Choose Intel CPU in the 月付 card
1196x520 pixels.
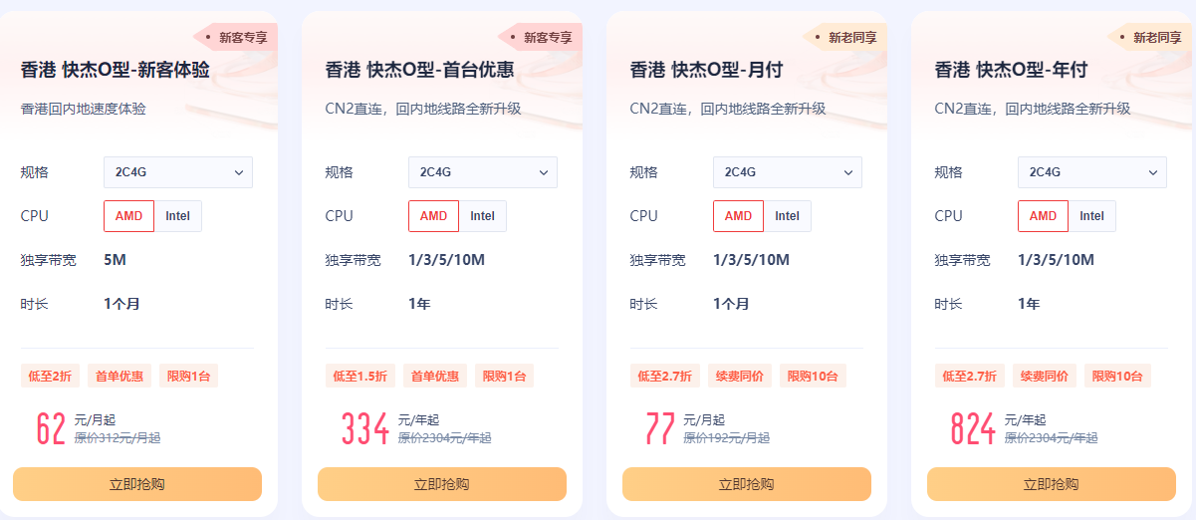coord(788,216)
